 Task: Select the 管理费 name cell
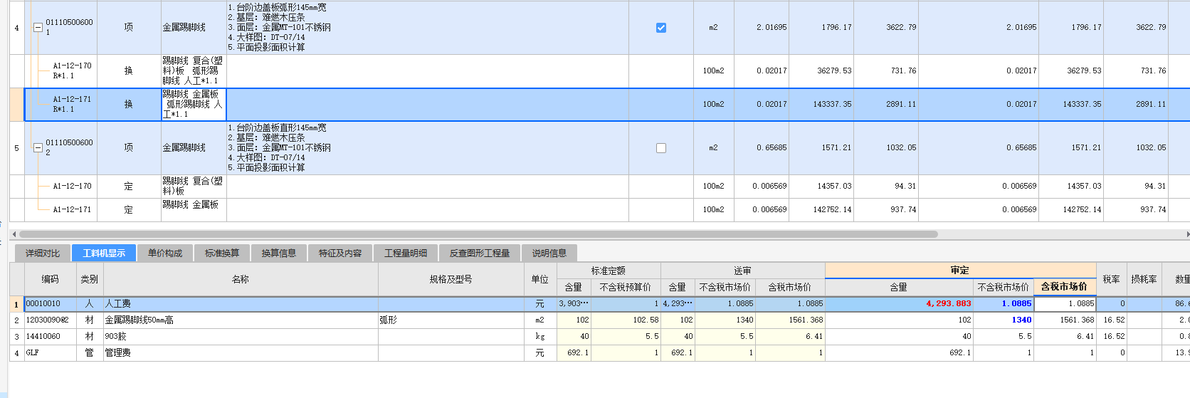click(x=241, y=352)
